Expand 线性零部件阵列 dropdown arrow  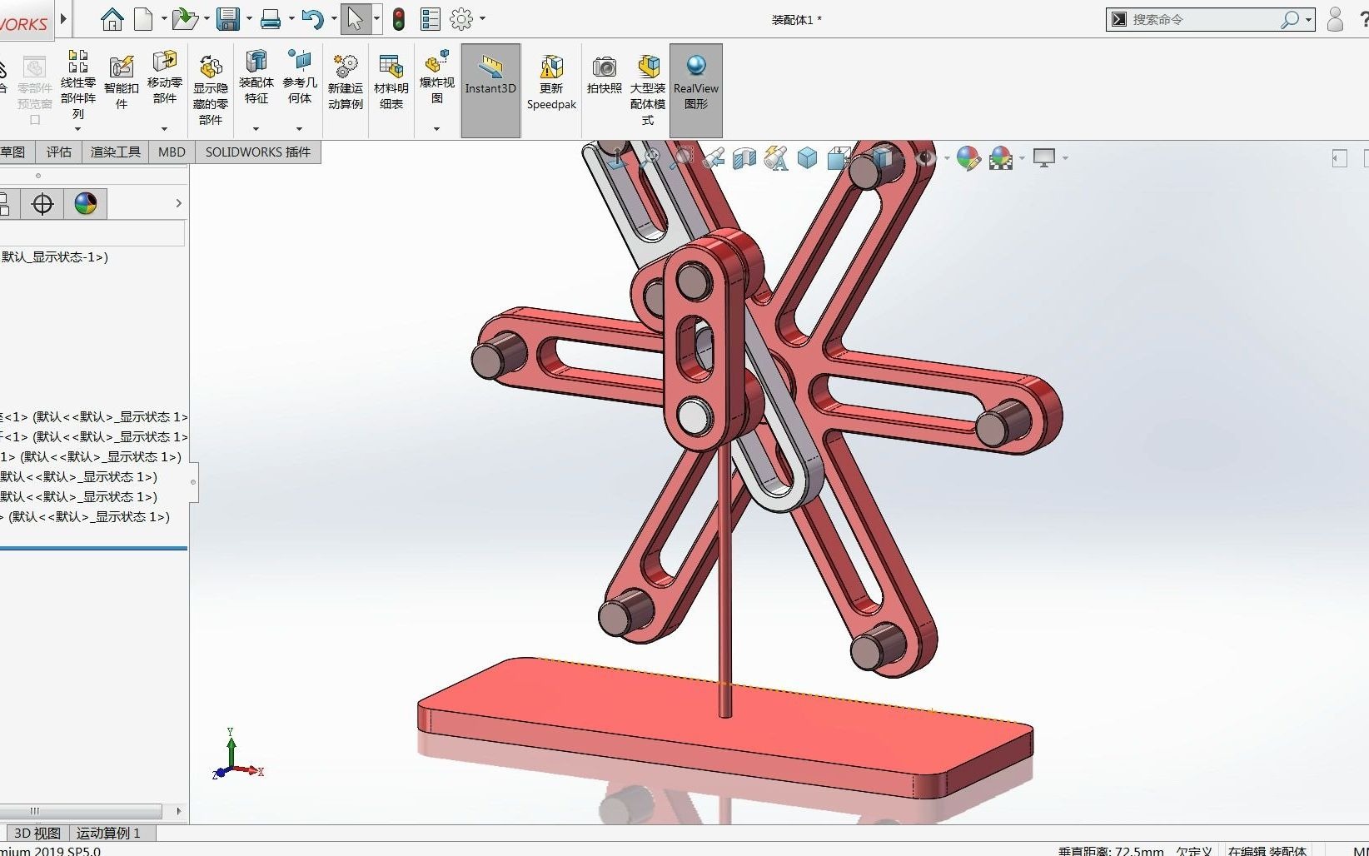pos(78,129)
